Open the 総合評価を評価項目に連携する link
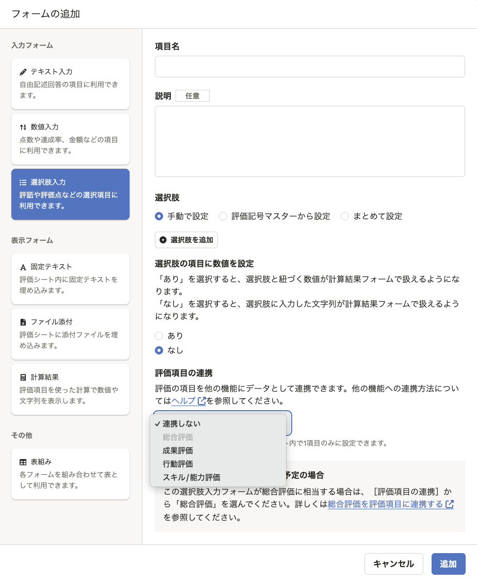This screenshot has height=582, width=477. click(386, 504)
